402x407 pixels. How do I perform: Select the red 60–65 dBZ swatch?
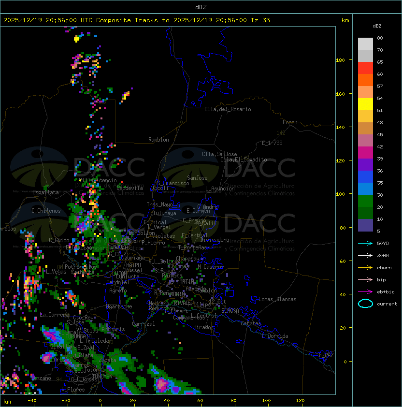click(365, 68)
